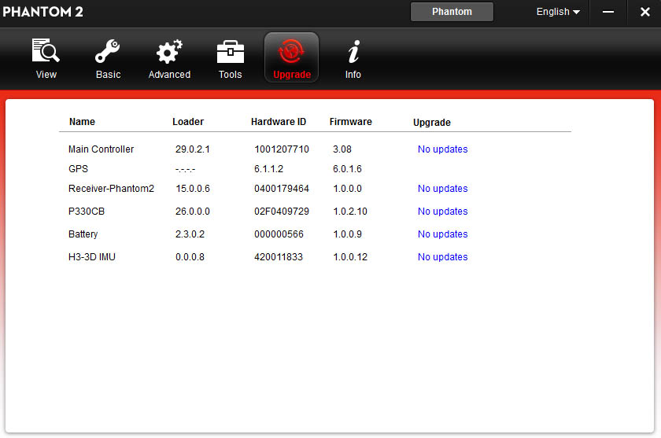Select the Receiver-Phantom2 row name
The height and width of the screenshot is (438, 661).
tap(111, 188)
